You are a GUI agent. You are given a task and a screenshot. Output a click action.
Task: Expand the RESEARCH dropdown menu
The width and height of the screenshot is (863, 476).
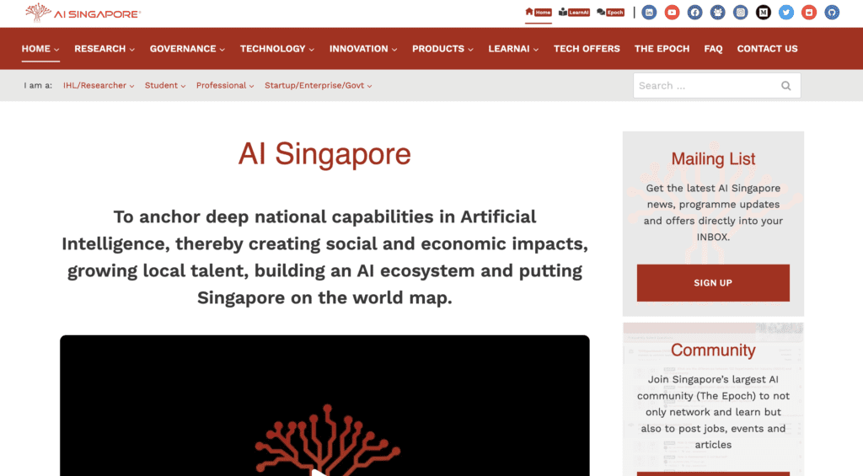105,49
